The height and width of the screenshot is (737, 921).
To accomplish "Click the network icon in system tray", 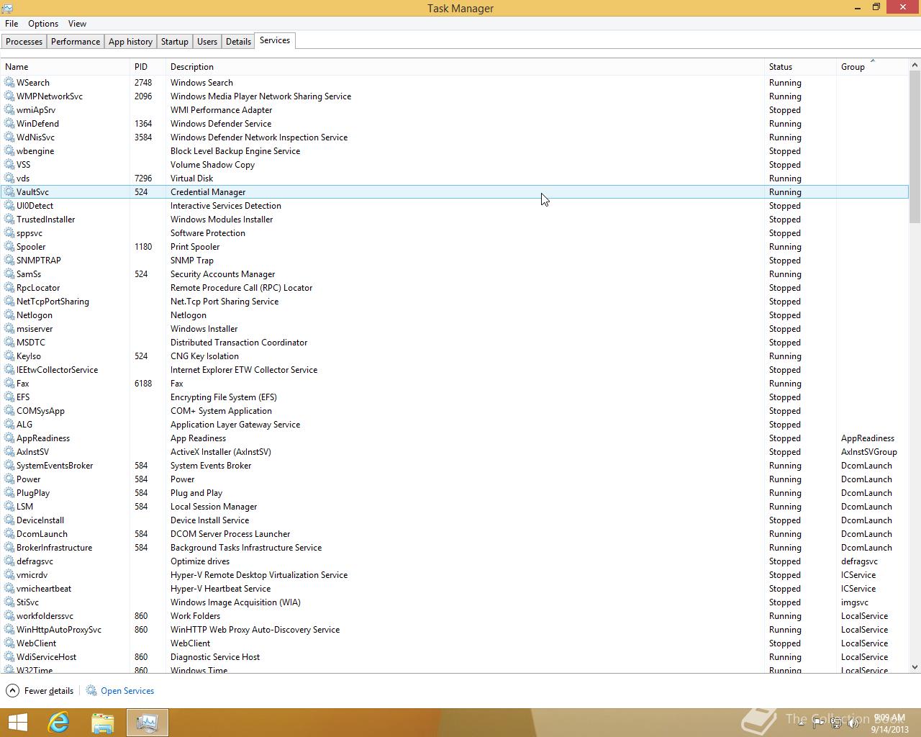I will pyautogui.click(x=837, y=723).
